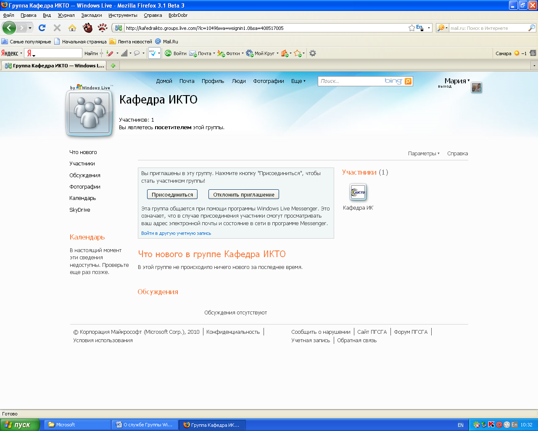Click the brown bear BobrDobr icon
This screenshot has width=538, height=431.
point(87,28)
